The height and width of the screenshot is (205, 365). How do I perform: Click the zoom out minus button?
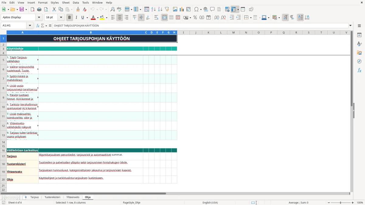pyautogui.click(x=329, y=203)
